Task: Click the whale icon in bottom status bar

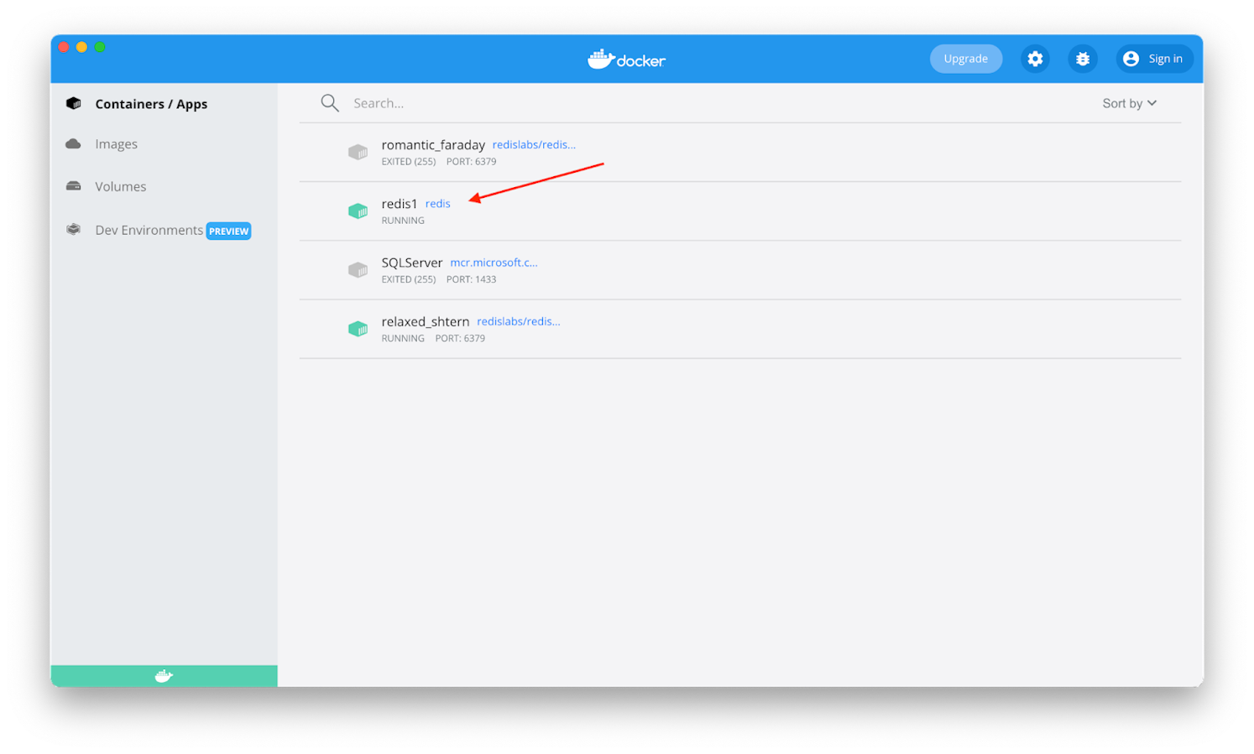Action: tap(164, 676)
